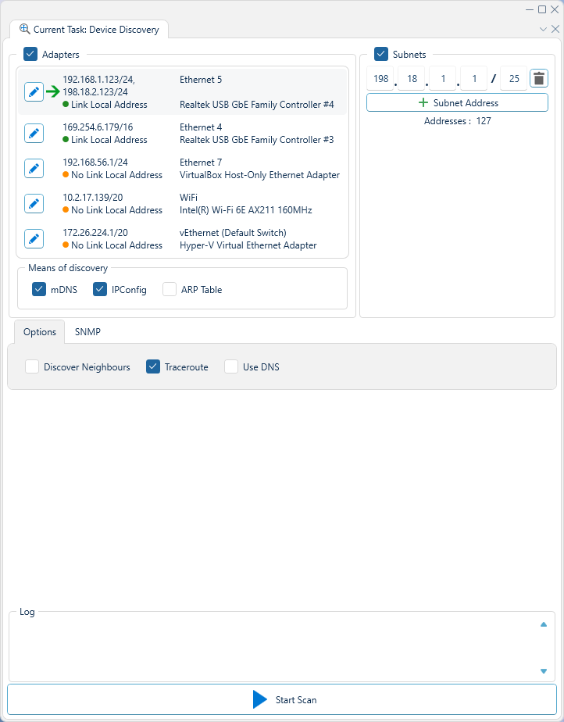Click the second subnet octet field 18
This screenshot has width=564, height=722.
point(412,78)
